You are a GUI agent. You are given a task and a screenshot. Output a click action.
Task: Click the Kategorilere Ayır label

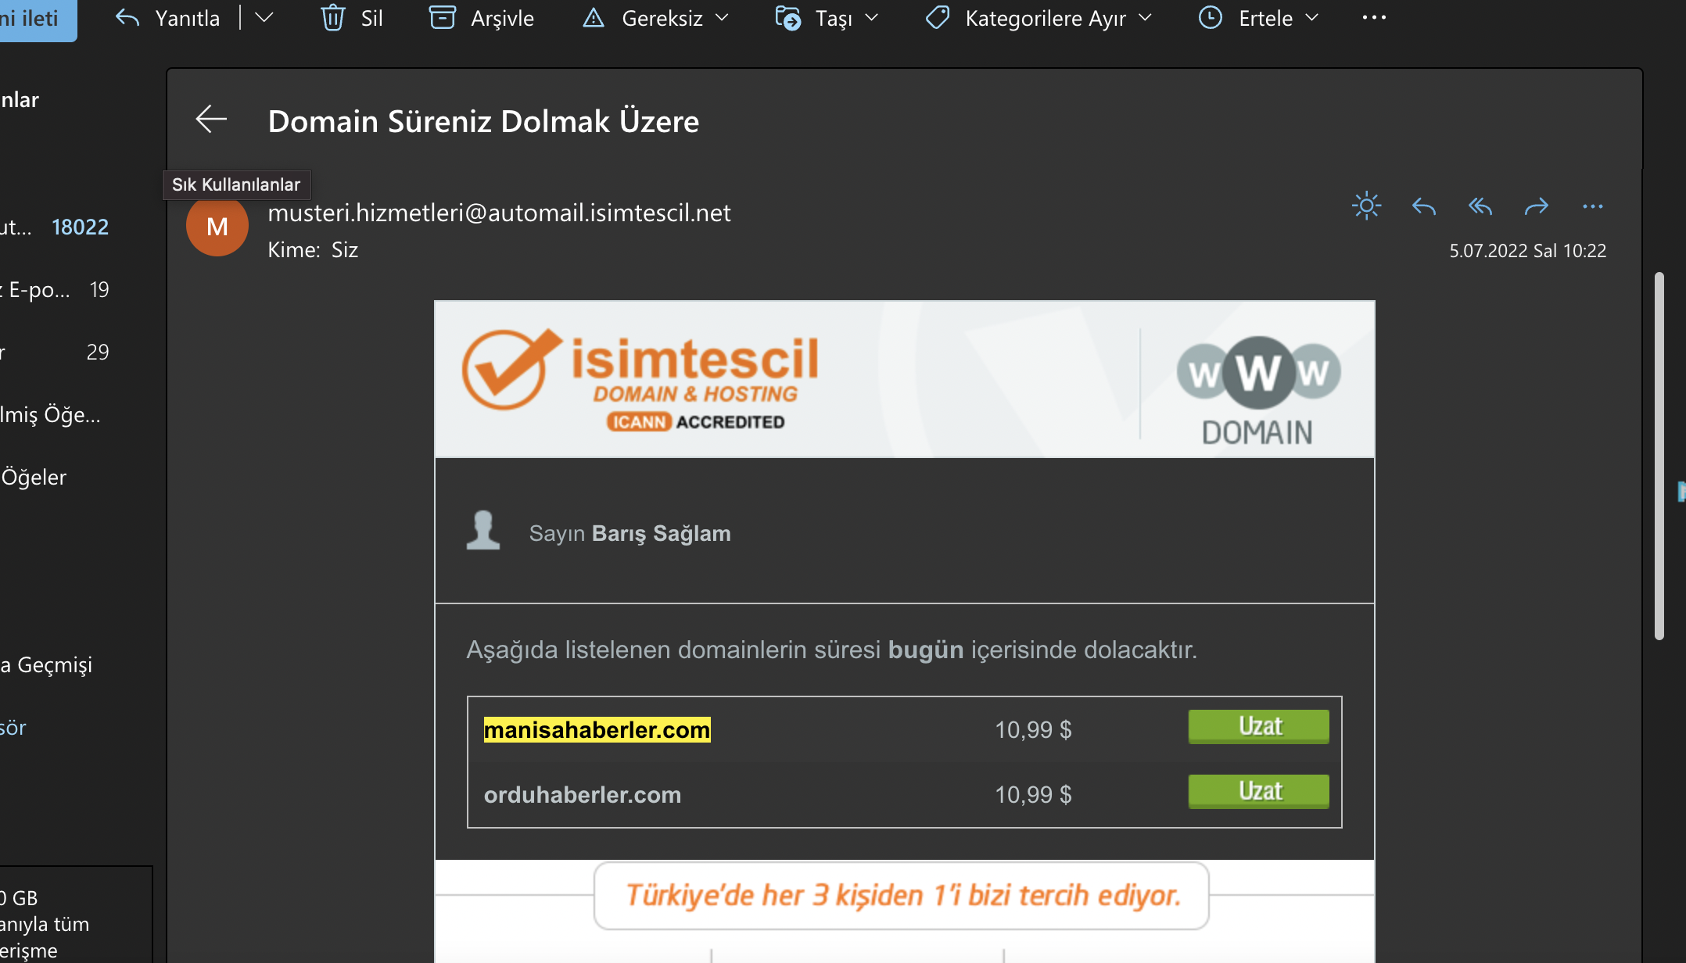coord(1046,18)
